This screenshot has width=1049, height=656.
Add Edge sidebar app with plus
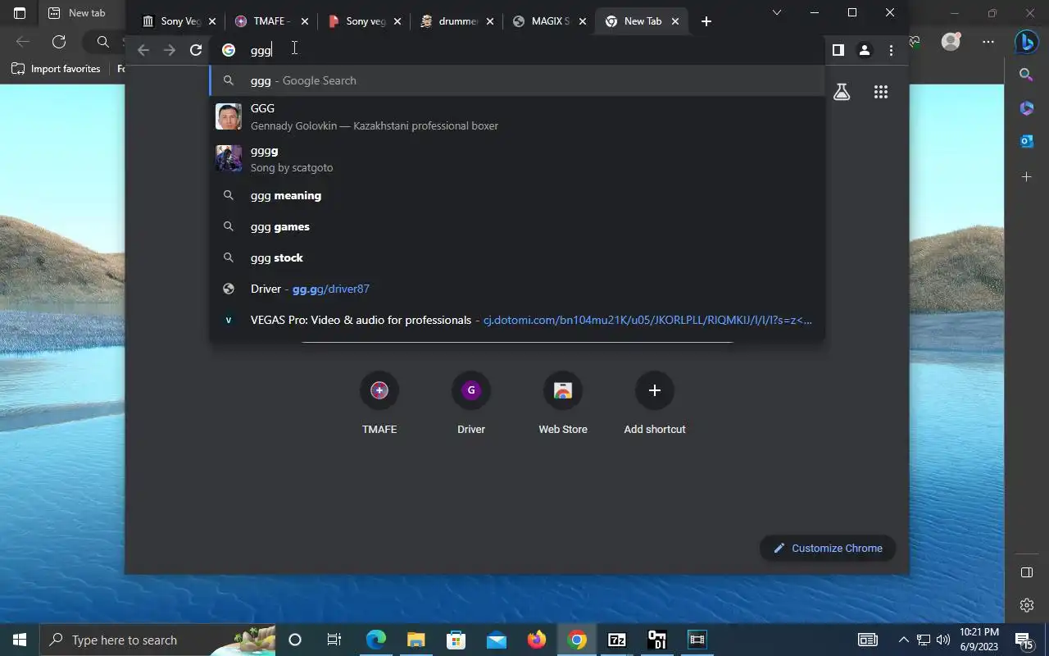click(1026, 176)
